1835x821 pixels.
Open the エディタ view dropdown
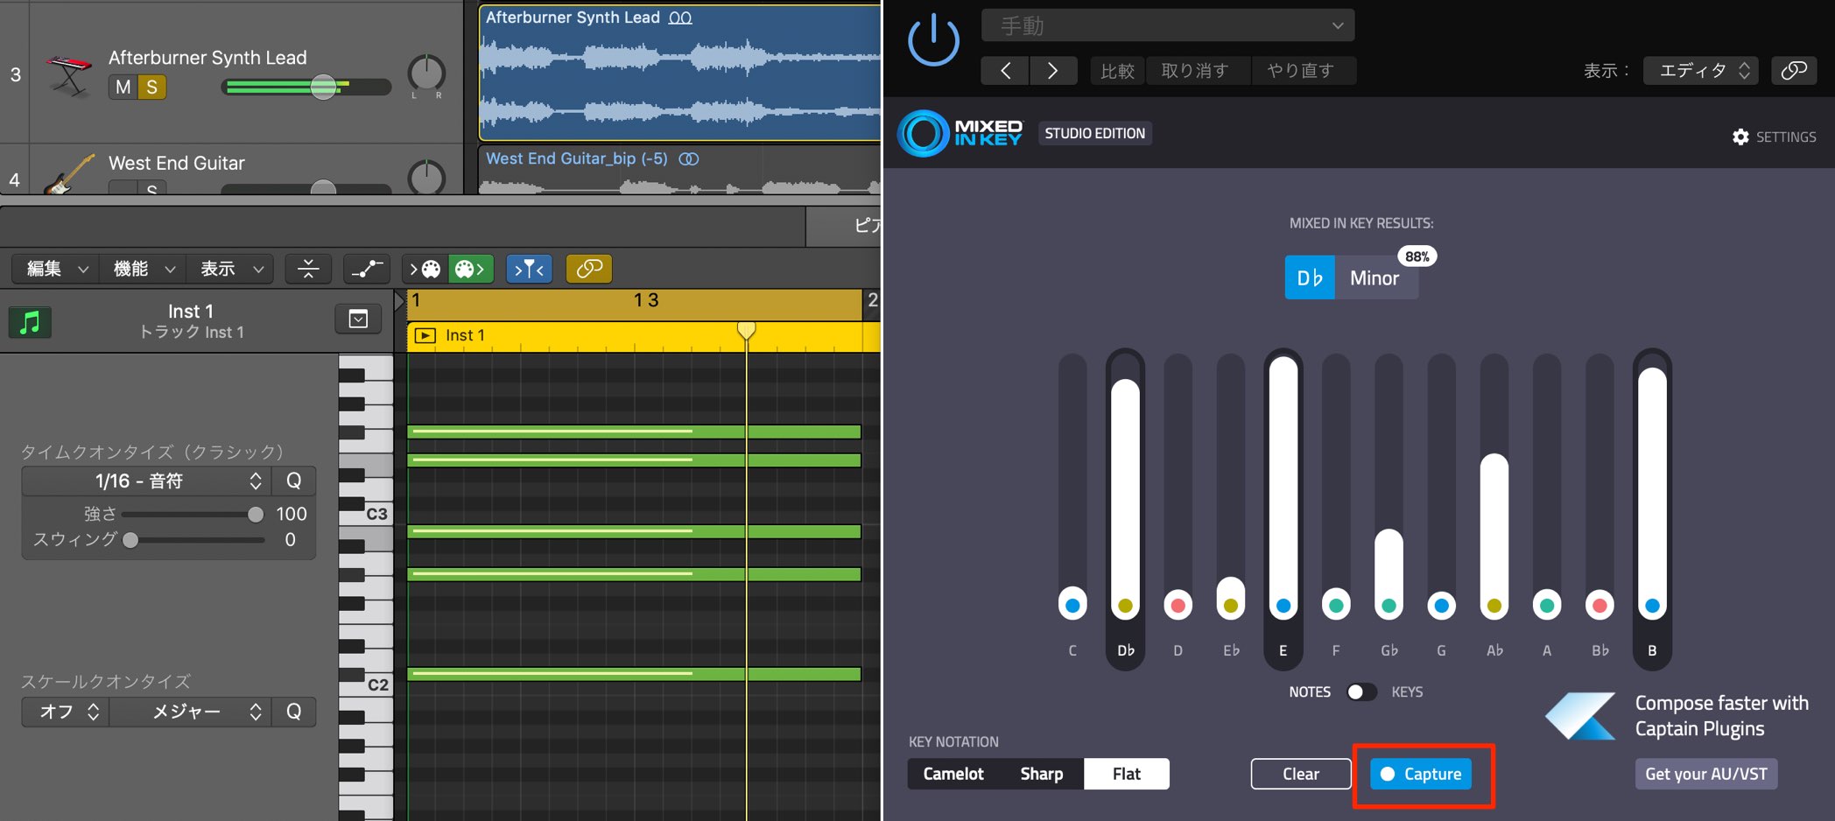pos(1702,70)
